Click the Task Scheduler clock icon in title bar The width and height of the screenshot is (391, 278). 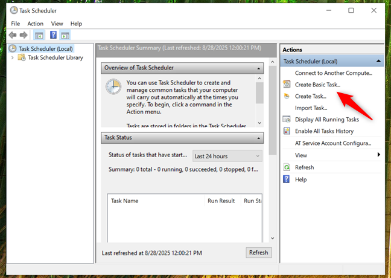click(14, 10)
